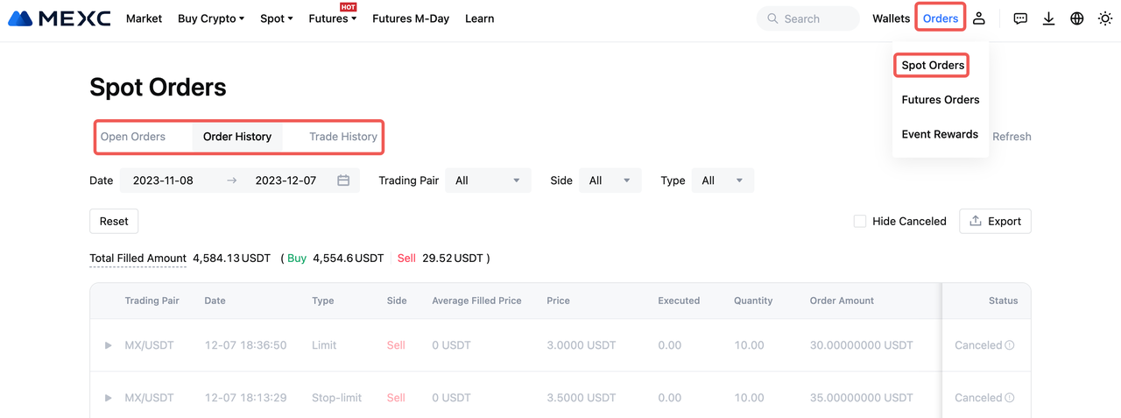The width and height of the screenshot is (1121, 418).
Task: Click the download app icon
Action: [x=1048, y=18]
